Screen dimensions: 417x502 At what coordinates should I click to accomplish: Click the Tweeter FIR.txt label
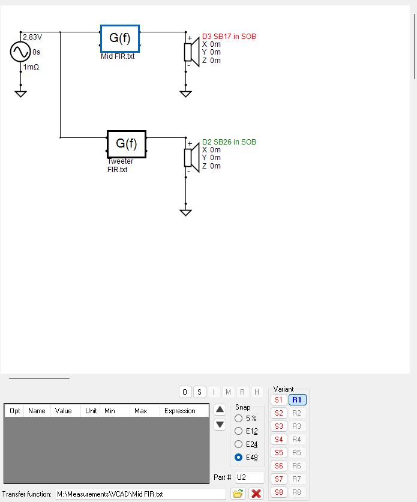(120, 165)
